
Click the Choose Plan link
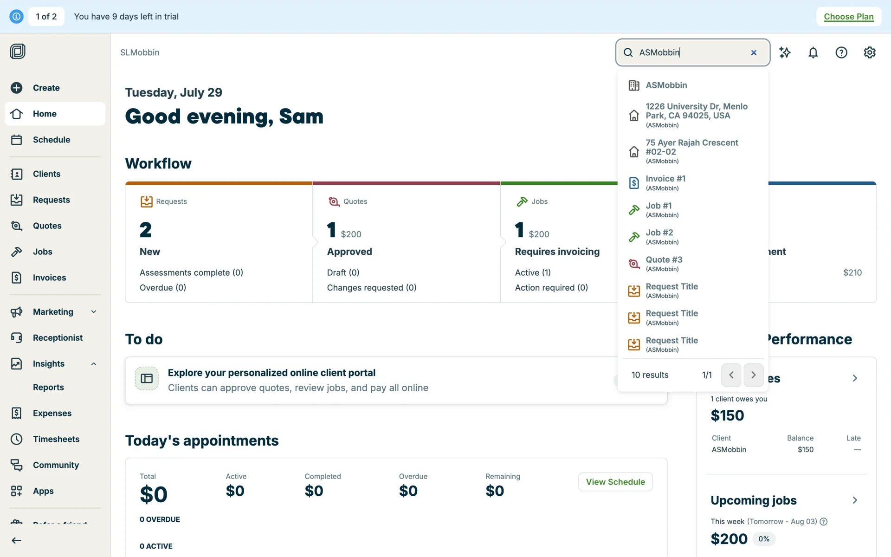(x=848, y=17)
